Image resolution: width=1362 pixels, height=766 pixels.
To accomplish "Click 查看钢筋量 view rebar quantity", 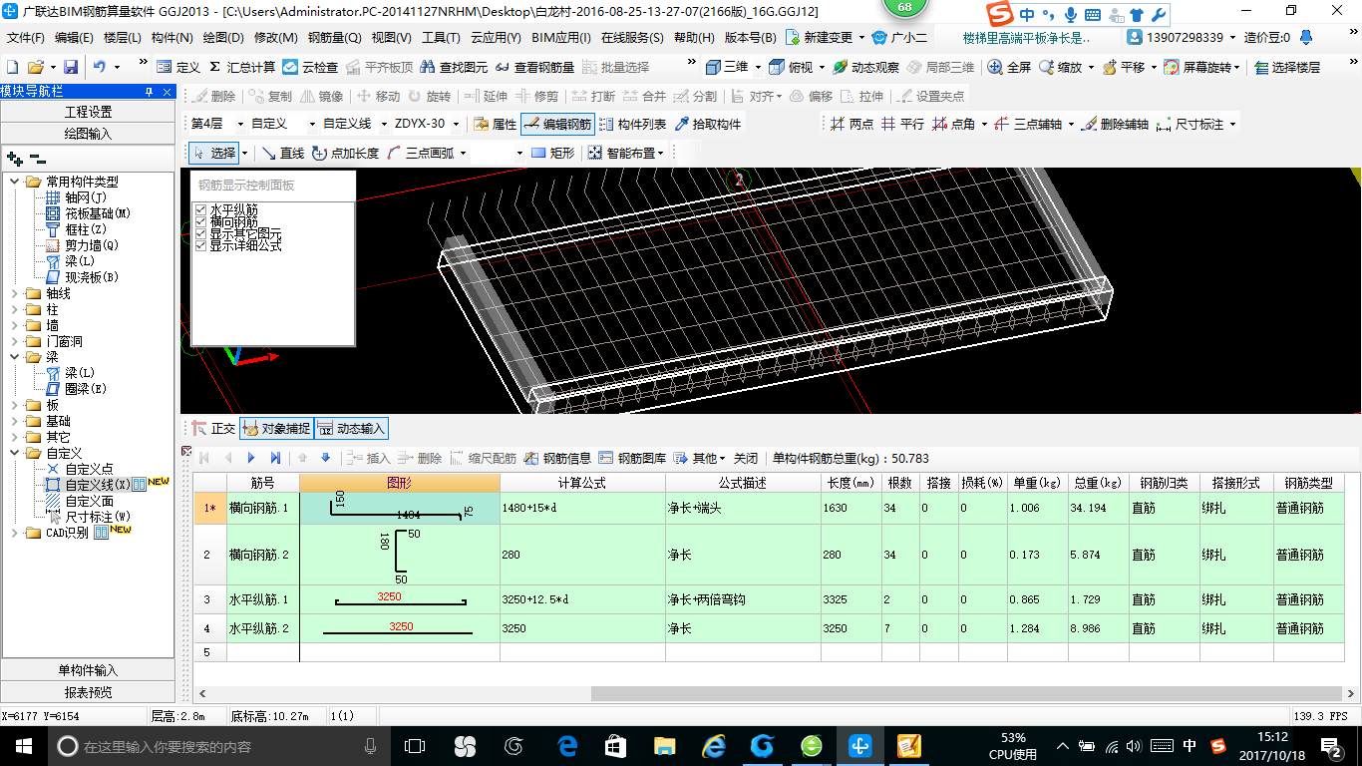I will [x=534, y=67].
